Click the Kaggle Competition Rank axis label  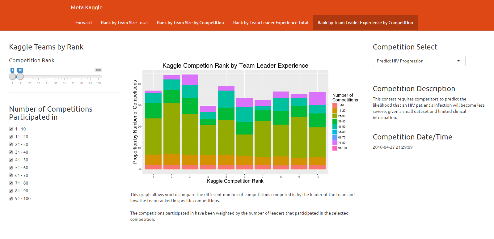point(235,181)
